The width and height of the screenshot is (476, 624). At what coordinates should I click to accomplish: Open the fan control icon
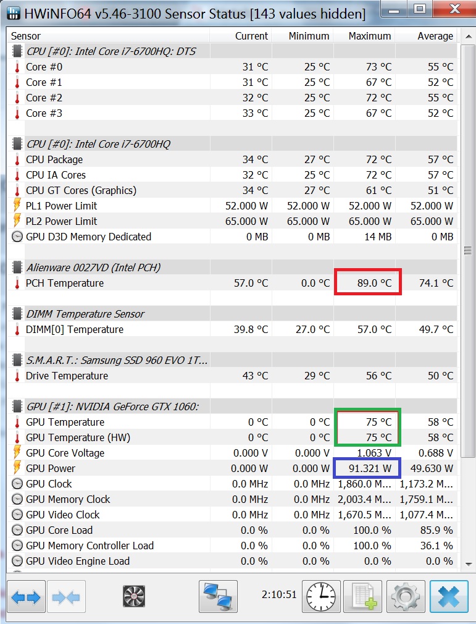pos(134,597)
